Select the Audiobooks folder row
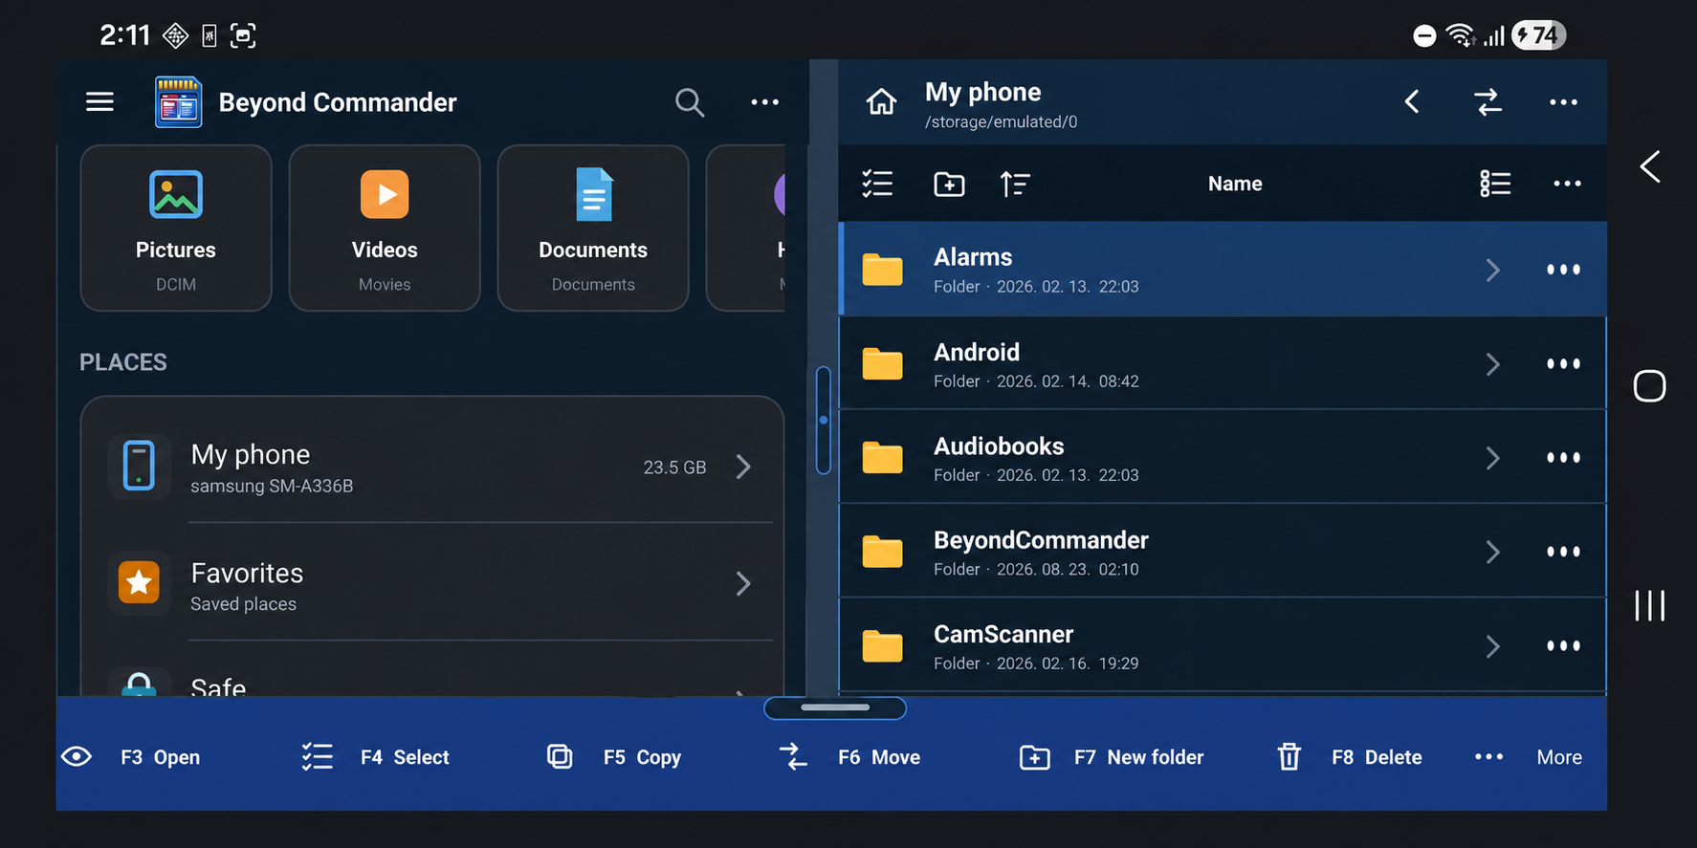 coord(1223,458)
